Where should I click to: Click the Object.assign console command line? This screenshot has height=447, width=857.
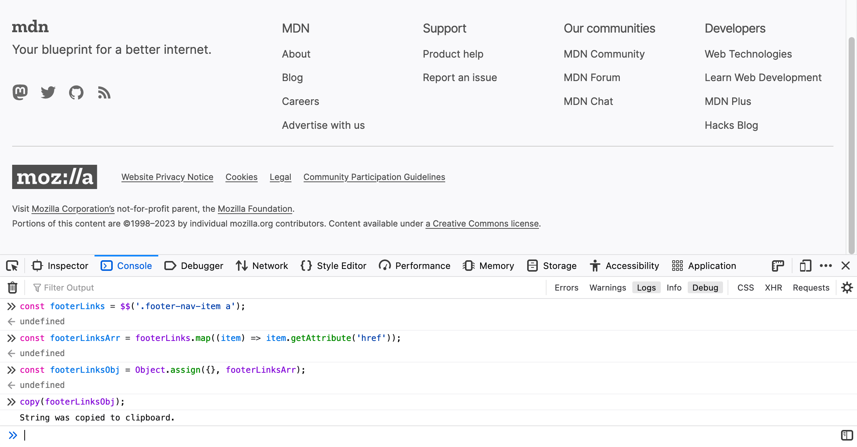coord(162,370)
